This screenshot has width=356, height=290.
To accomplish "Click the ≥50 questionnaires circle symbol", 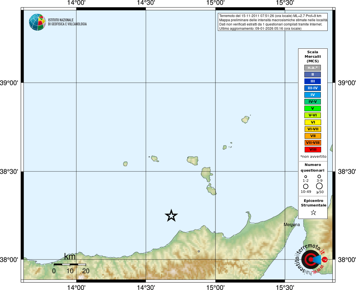I will [x=319, y=186].
